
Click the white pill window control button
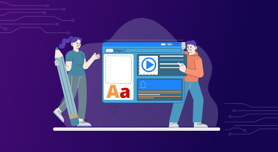163,44
